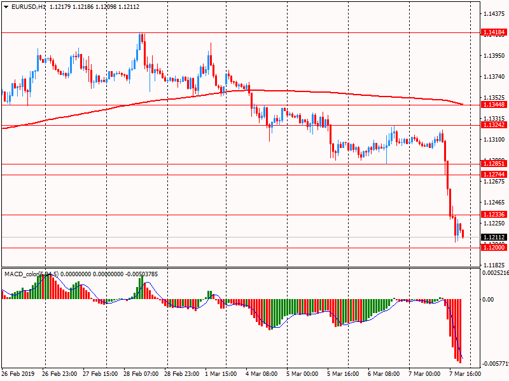Click the 1.13100 price scale value
Screen dimensions: 509x381
(x=494, y=140)
